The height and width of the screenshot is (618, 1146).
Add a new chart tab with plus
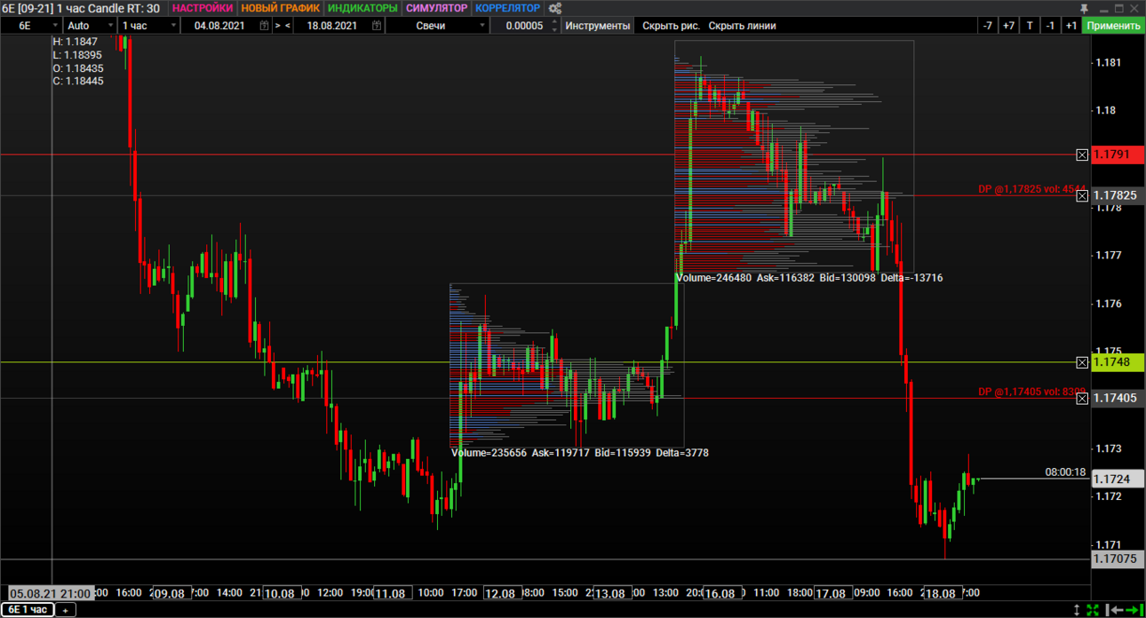[x=65, y=610]
